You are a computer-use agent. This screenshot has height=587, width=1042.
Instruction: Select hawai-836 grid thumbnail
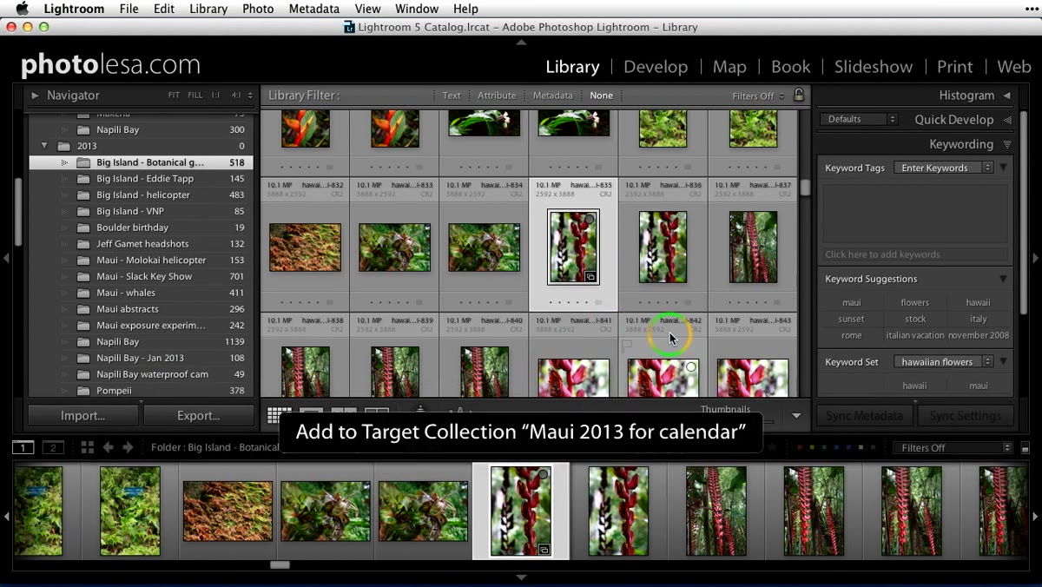pyautogui.click(x=663, y=247)
